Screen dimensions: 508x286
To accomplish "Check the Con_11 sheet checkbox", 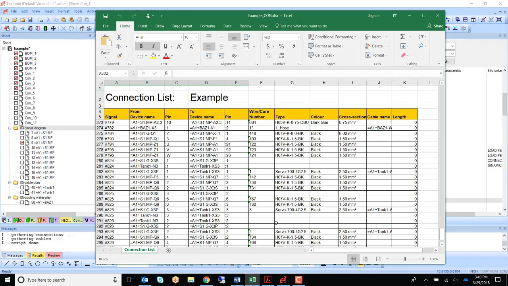I will 16,123.
